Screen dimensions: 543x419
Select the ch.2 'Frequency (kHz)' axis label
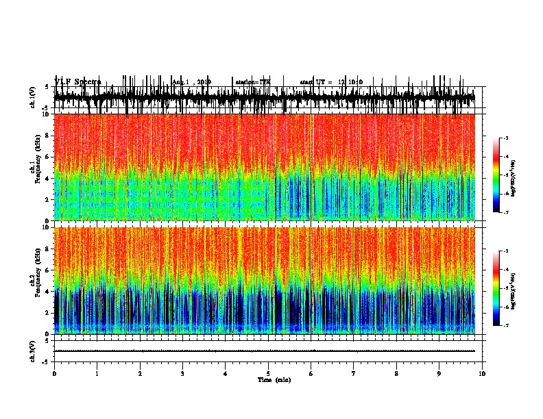coord(38,272)
